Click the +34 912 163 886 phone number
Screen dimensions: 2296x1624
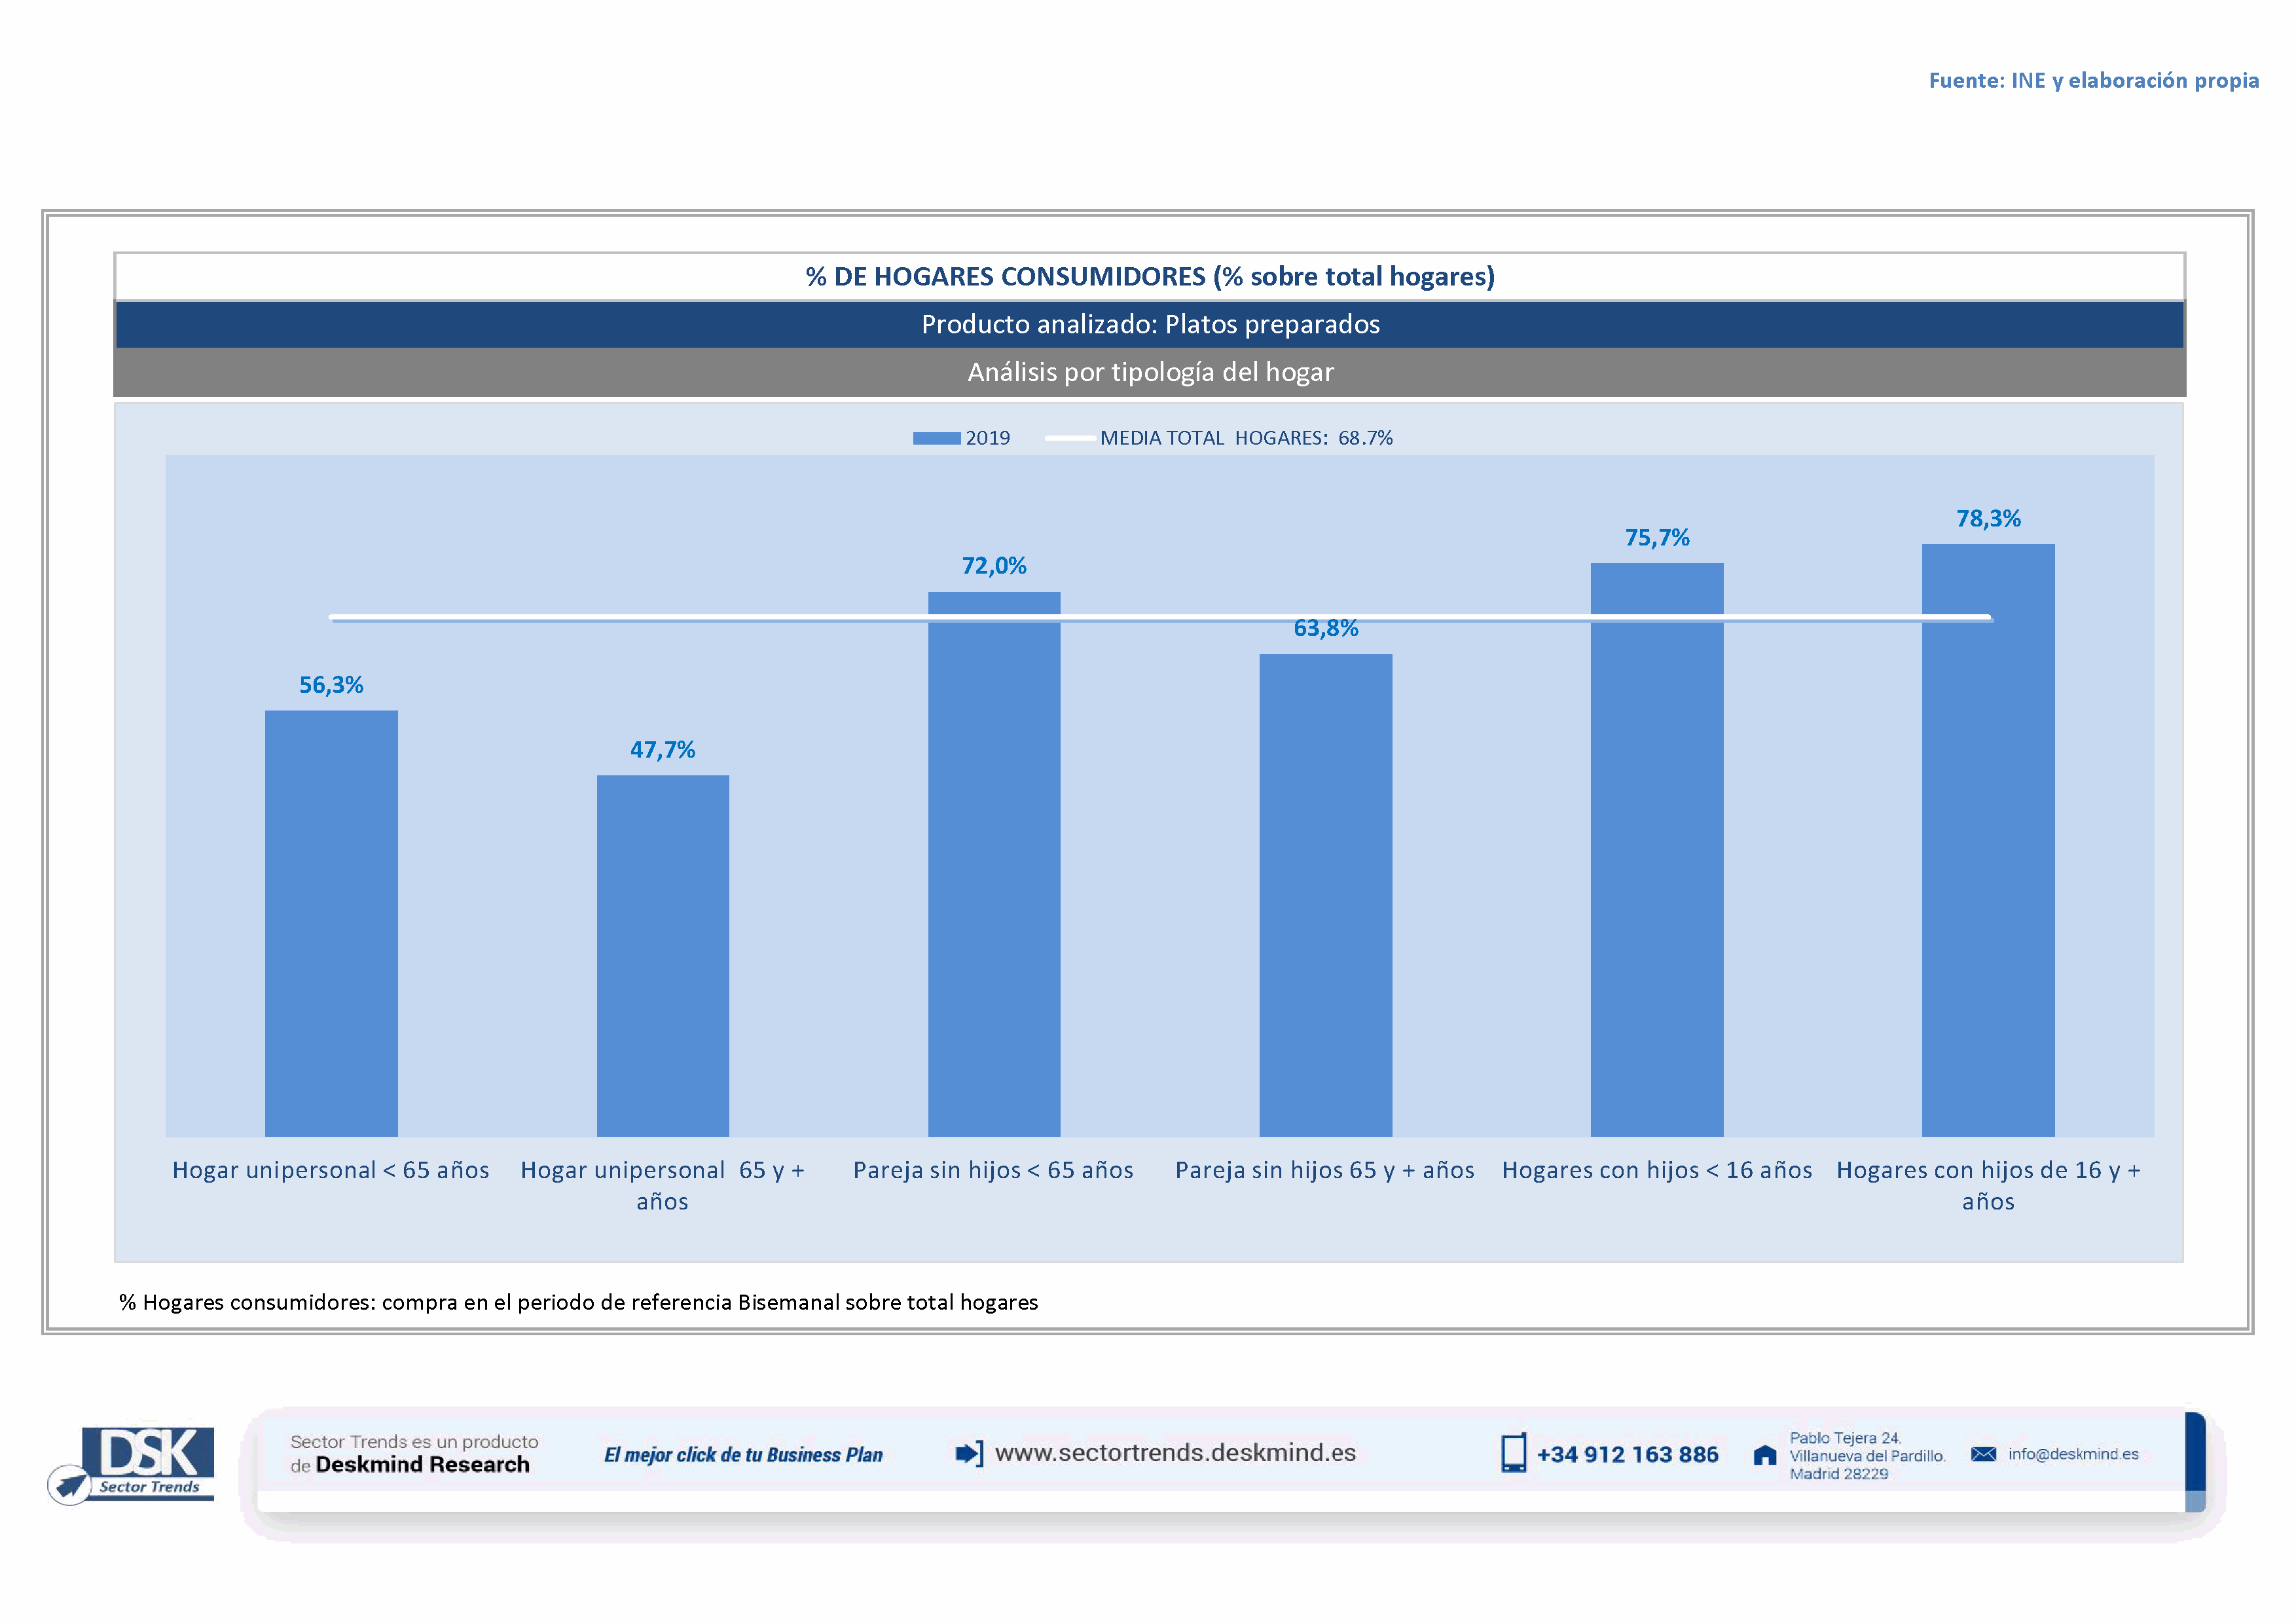[1627, 1455]
